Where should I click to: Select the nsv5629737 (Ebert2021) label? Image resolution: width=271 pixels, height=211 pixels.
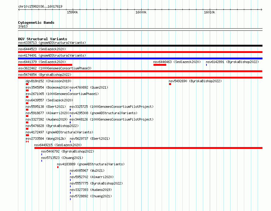tap(90, 139)
